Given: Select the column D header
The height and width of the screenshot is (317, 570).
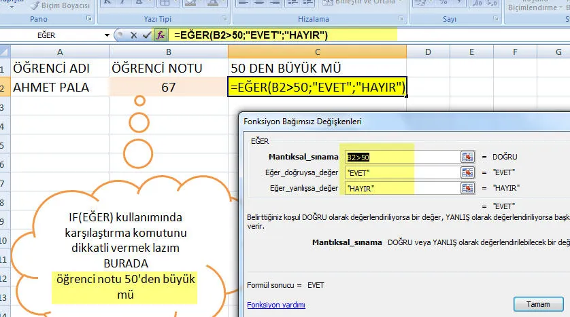Looking at the screenshot, I should click(428, 52).
